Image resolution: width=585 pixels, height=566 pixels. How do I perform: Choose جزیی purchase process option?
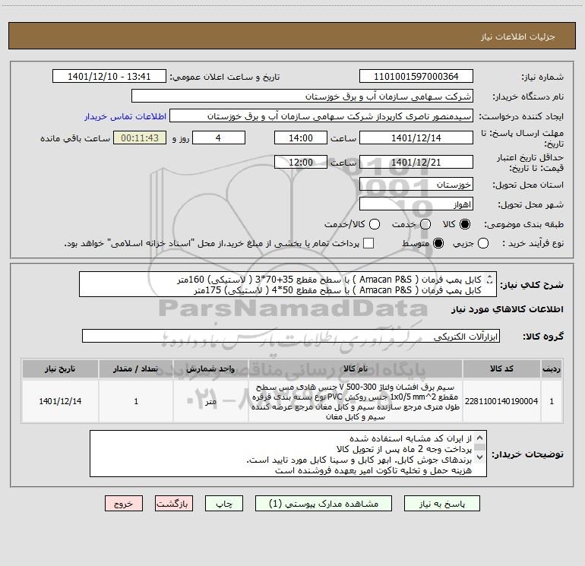(482, 243)
